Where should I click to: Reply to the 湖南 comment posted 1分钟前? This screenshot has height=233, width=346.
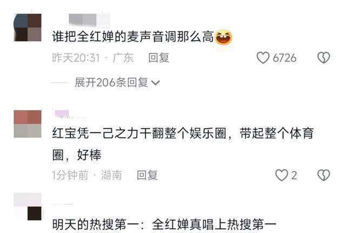[x=147, y=175]
